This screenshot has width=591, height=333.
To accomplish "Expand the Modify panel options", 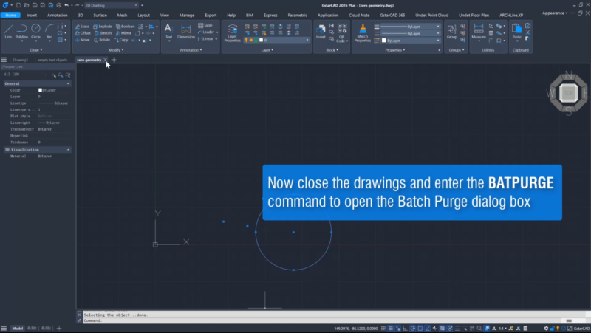I will (x=115, y=50).
